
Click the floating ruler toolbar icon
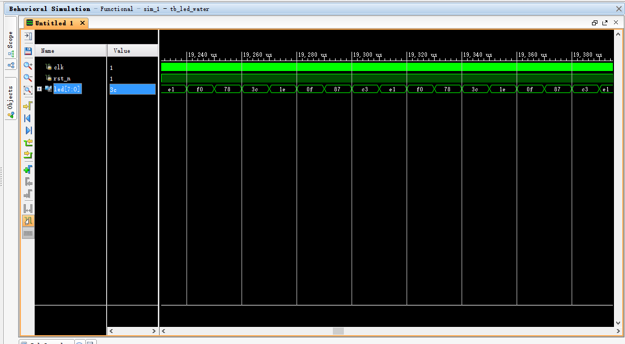28,233
